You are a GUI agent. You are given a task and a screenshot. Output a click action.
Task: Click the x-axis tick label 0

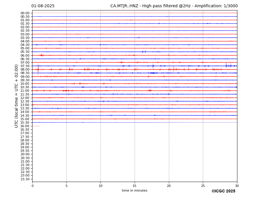33,186
